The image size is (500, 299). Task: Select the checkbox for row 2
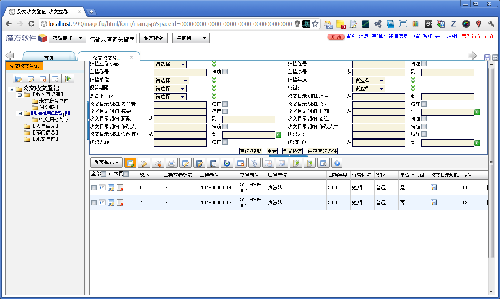pos(94,203)
